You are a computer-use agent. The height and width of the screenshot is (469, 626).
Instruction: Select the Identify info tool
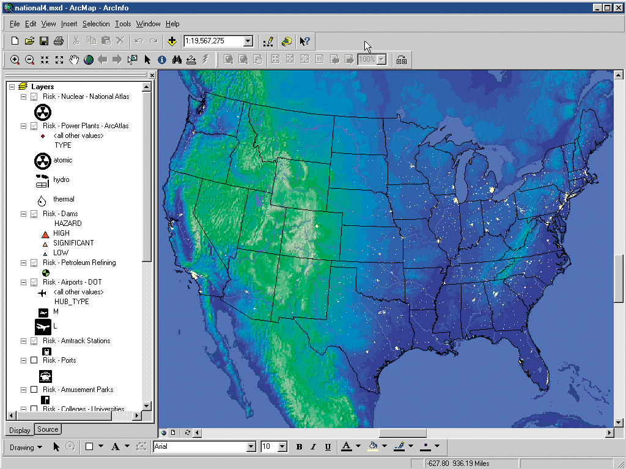pos(161,60)
